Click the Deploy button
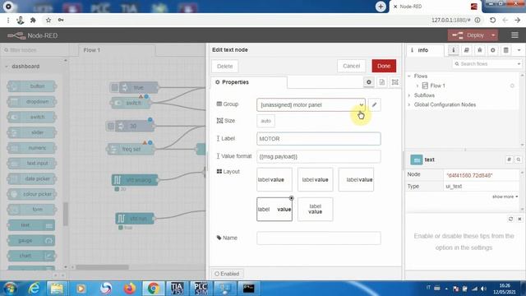The image size is (526, 296). click(x=469, y=35)
